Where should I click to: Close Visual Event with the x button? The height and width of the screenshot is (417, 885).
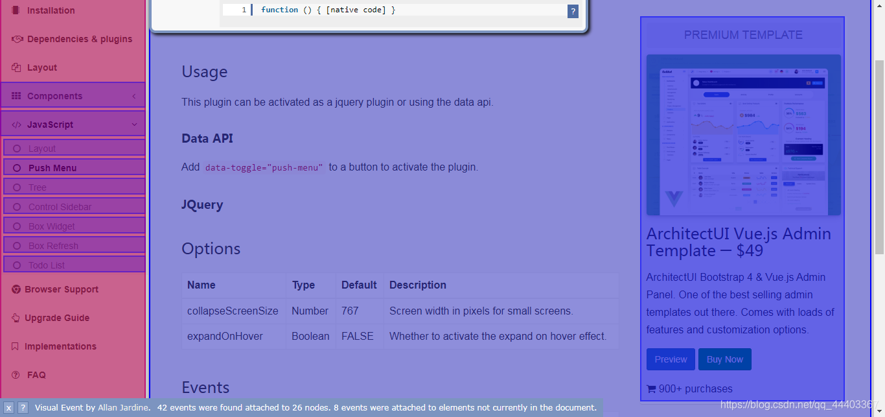point(9,408)
